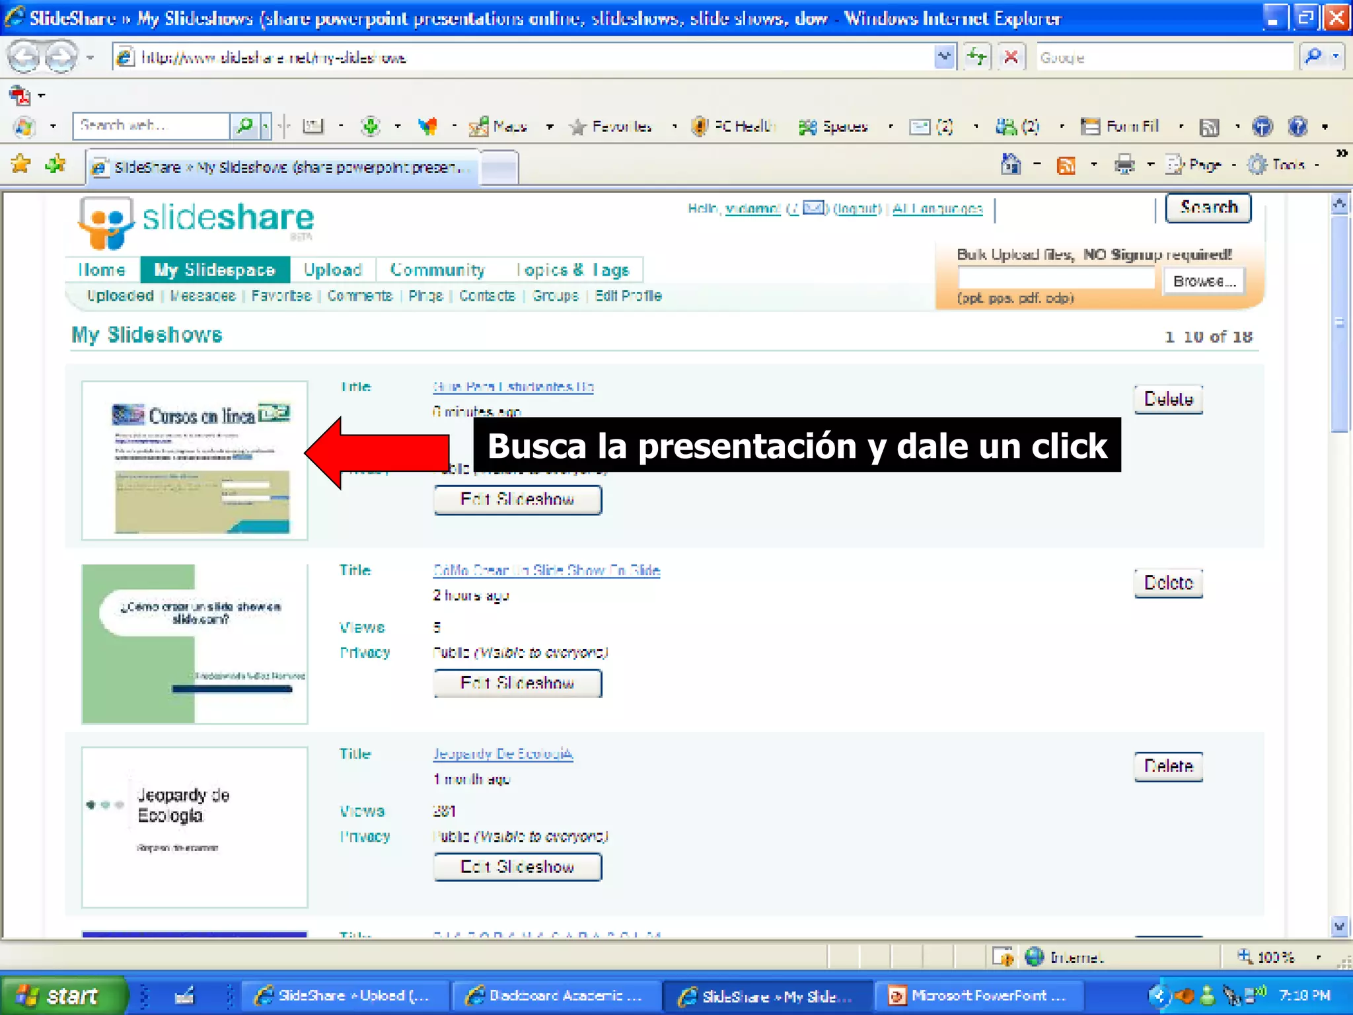Click the mail envelope toolbar icon

919,126
